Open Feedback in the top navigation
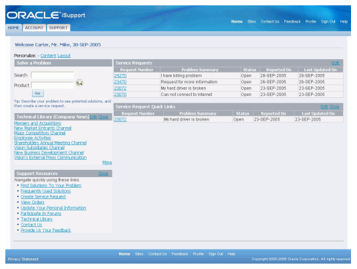 pos(292,21)
